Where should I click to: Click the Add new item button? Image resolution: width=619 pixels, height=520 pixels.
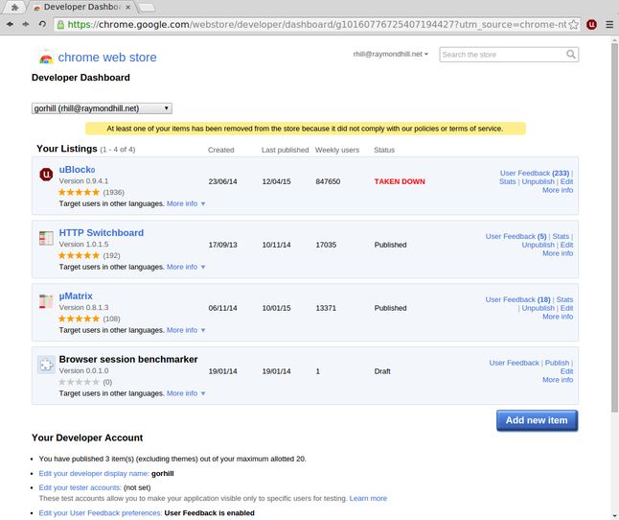[537, 420]
